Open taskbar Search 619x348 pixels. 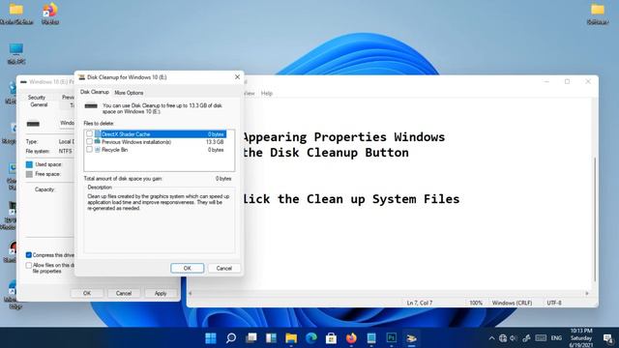tap(231, 338)
